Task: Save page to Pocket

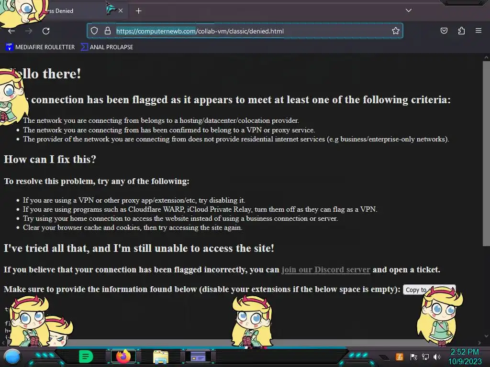Action: click(444, 31)
